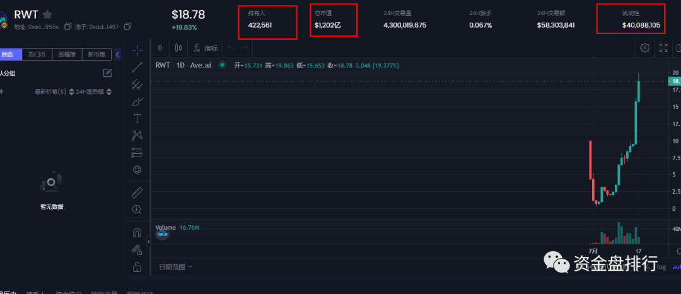Copy the contract address 0xec...955c

pyautogui.click(x=67, y=27)
